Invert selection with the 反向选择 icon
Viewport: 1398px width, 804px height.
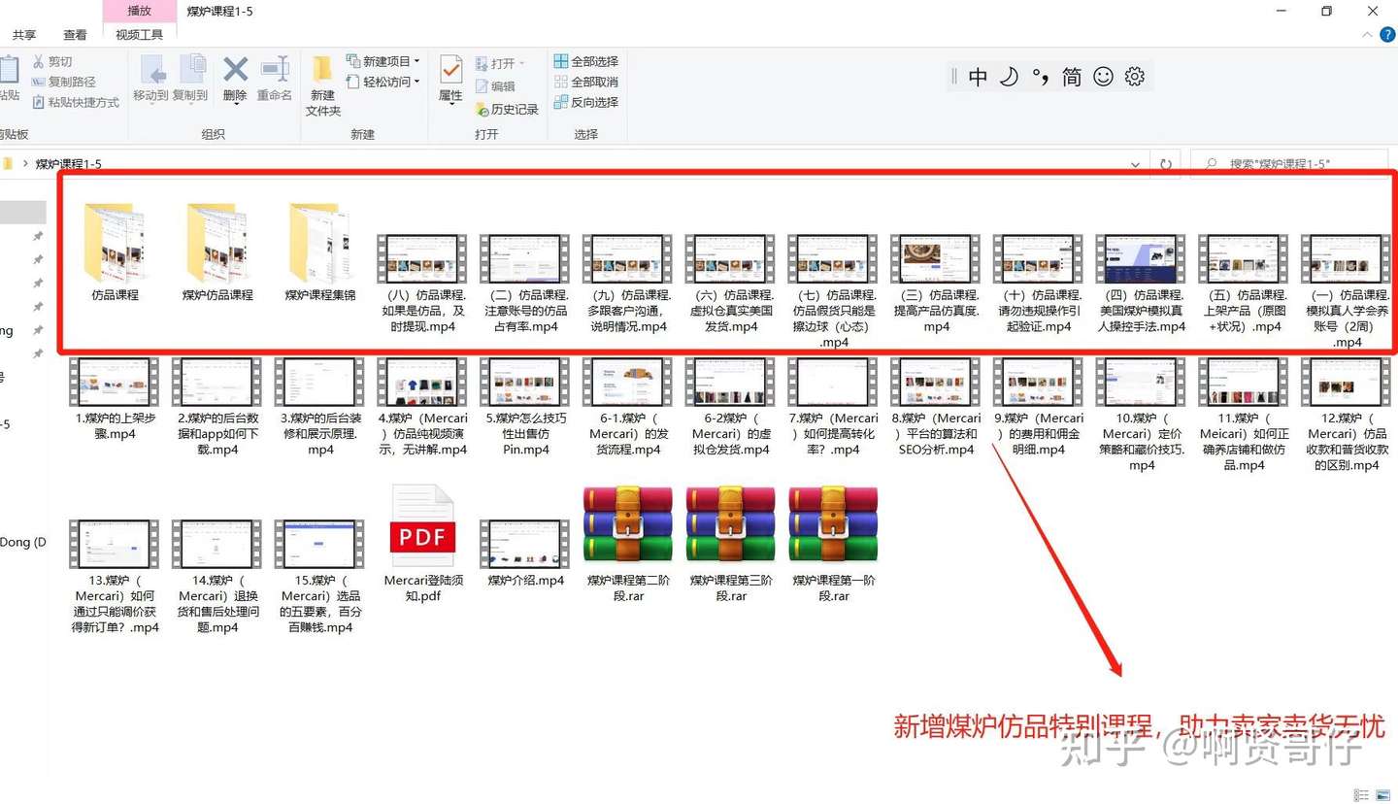pyautogui.click(x=586, y=102)
